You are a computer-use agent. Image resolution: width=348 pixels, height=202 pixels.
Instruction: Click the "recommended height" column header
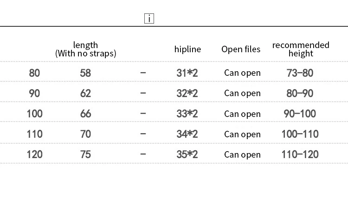(301, 49)
